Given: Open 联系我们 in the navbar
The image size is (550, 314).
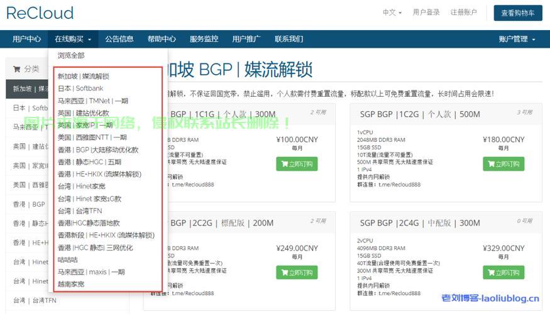Looking at the screenshot, I should pyautogui.click(x=289, y=39).
